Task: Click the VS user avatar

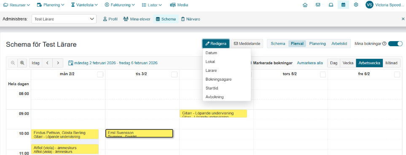Action: tap(369, 5)
